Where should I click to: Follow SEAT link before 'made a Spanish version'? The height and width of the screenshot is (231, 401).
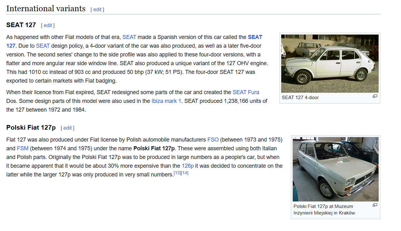(129, 37)
